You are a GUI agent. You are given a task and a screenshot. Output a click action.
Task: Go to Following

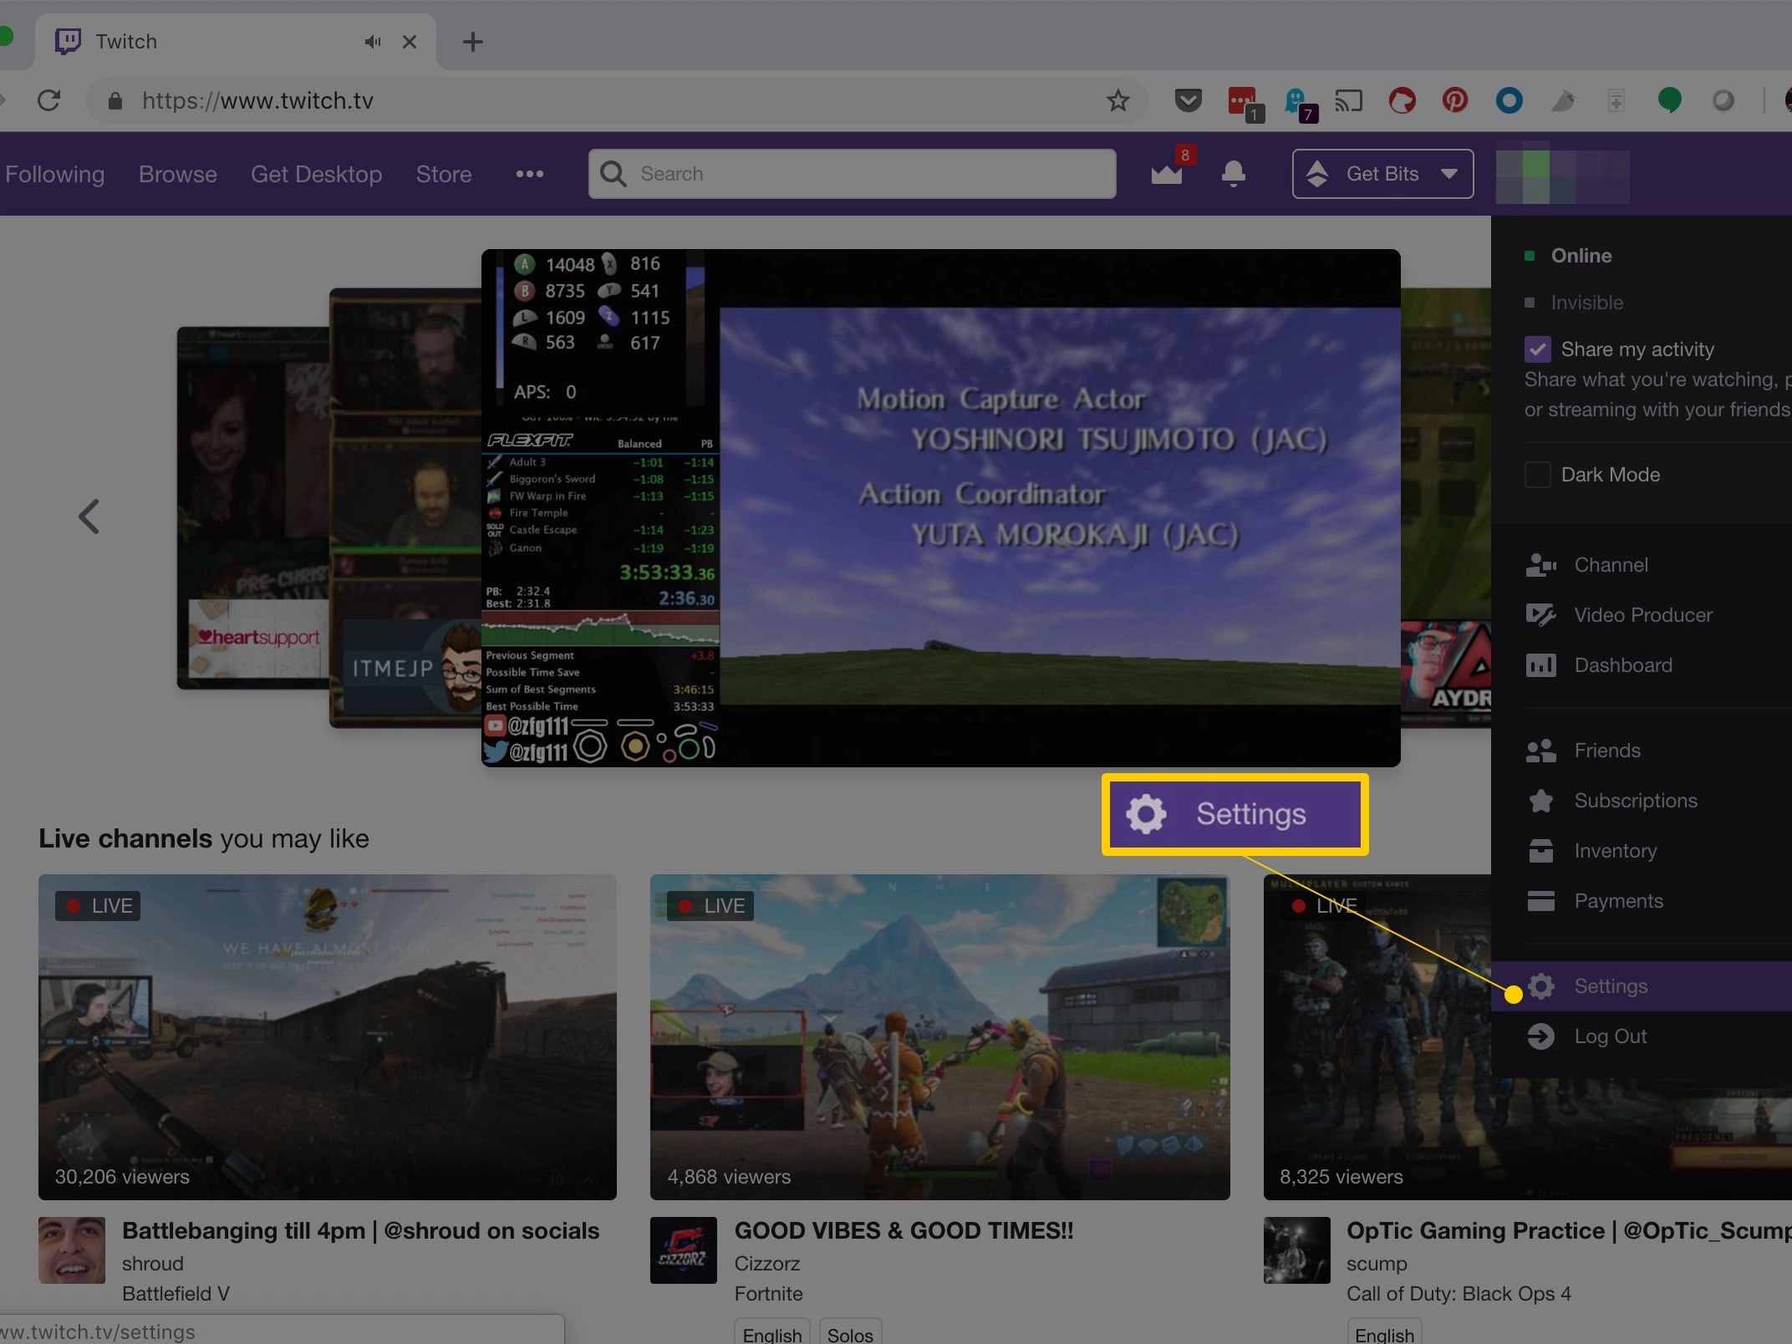point(55,174)
